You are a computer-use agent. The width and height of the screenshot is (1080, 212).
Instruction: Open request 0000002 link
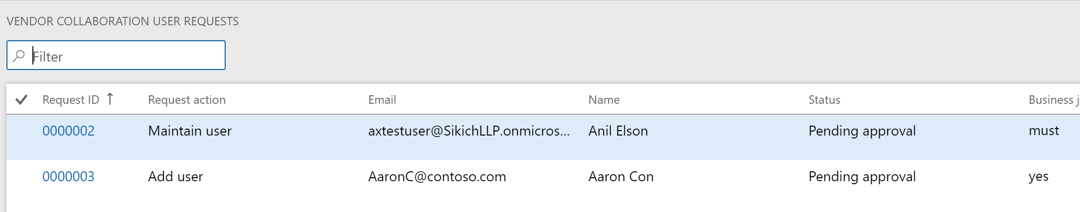pyautogui.click(x=68, y=131)
